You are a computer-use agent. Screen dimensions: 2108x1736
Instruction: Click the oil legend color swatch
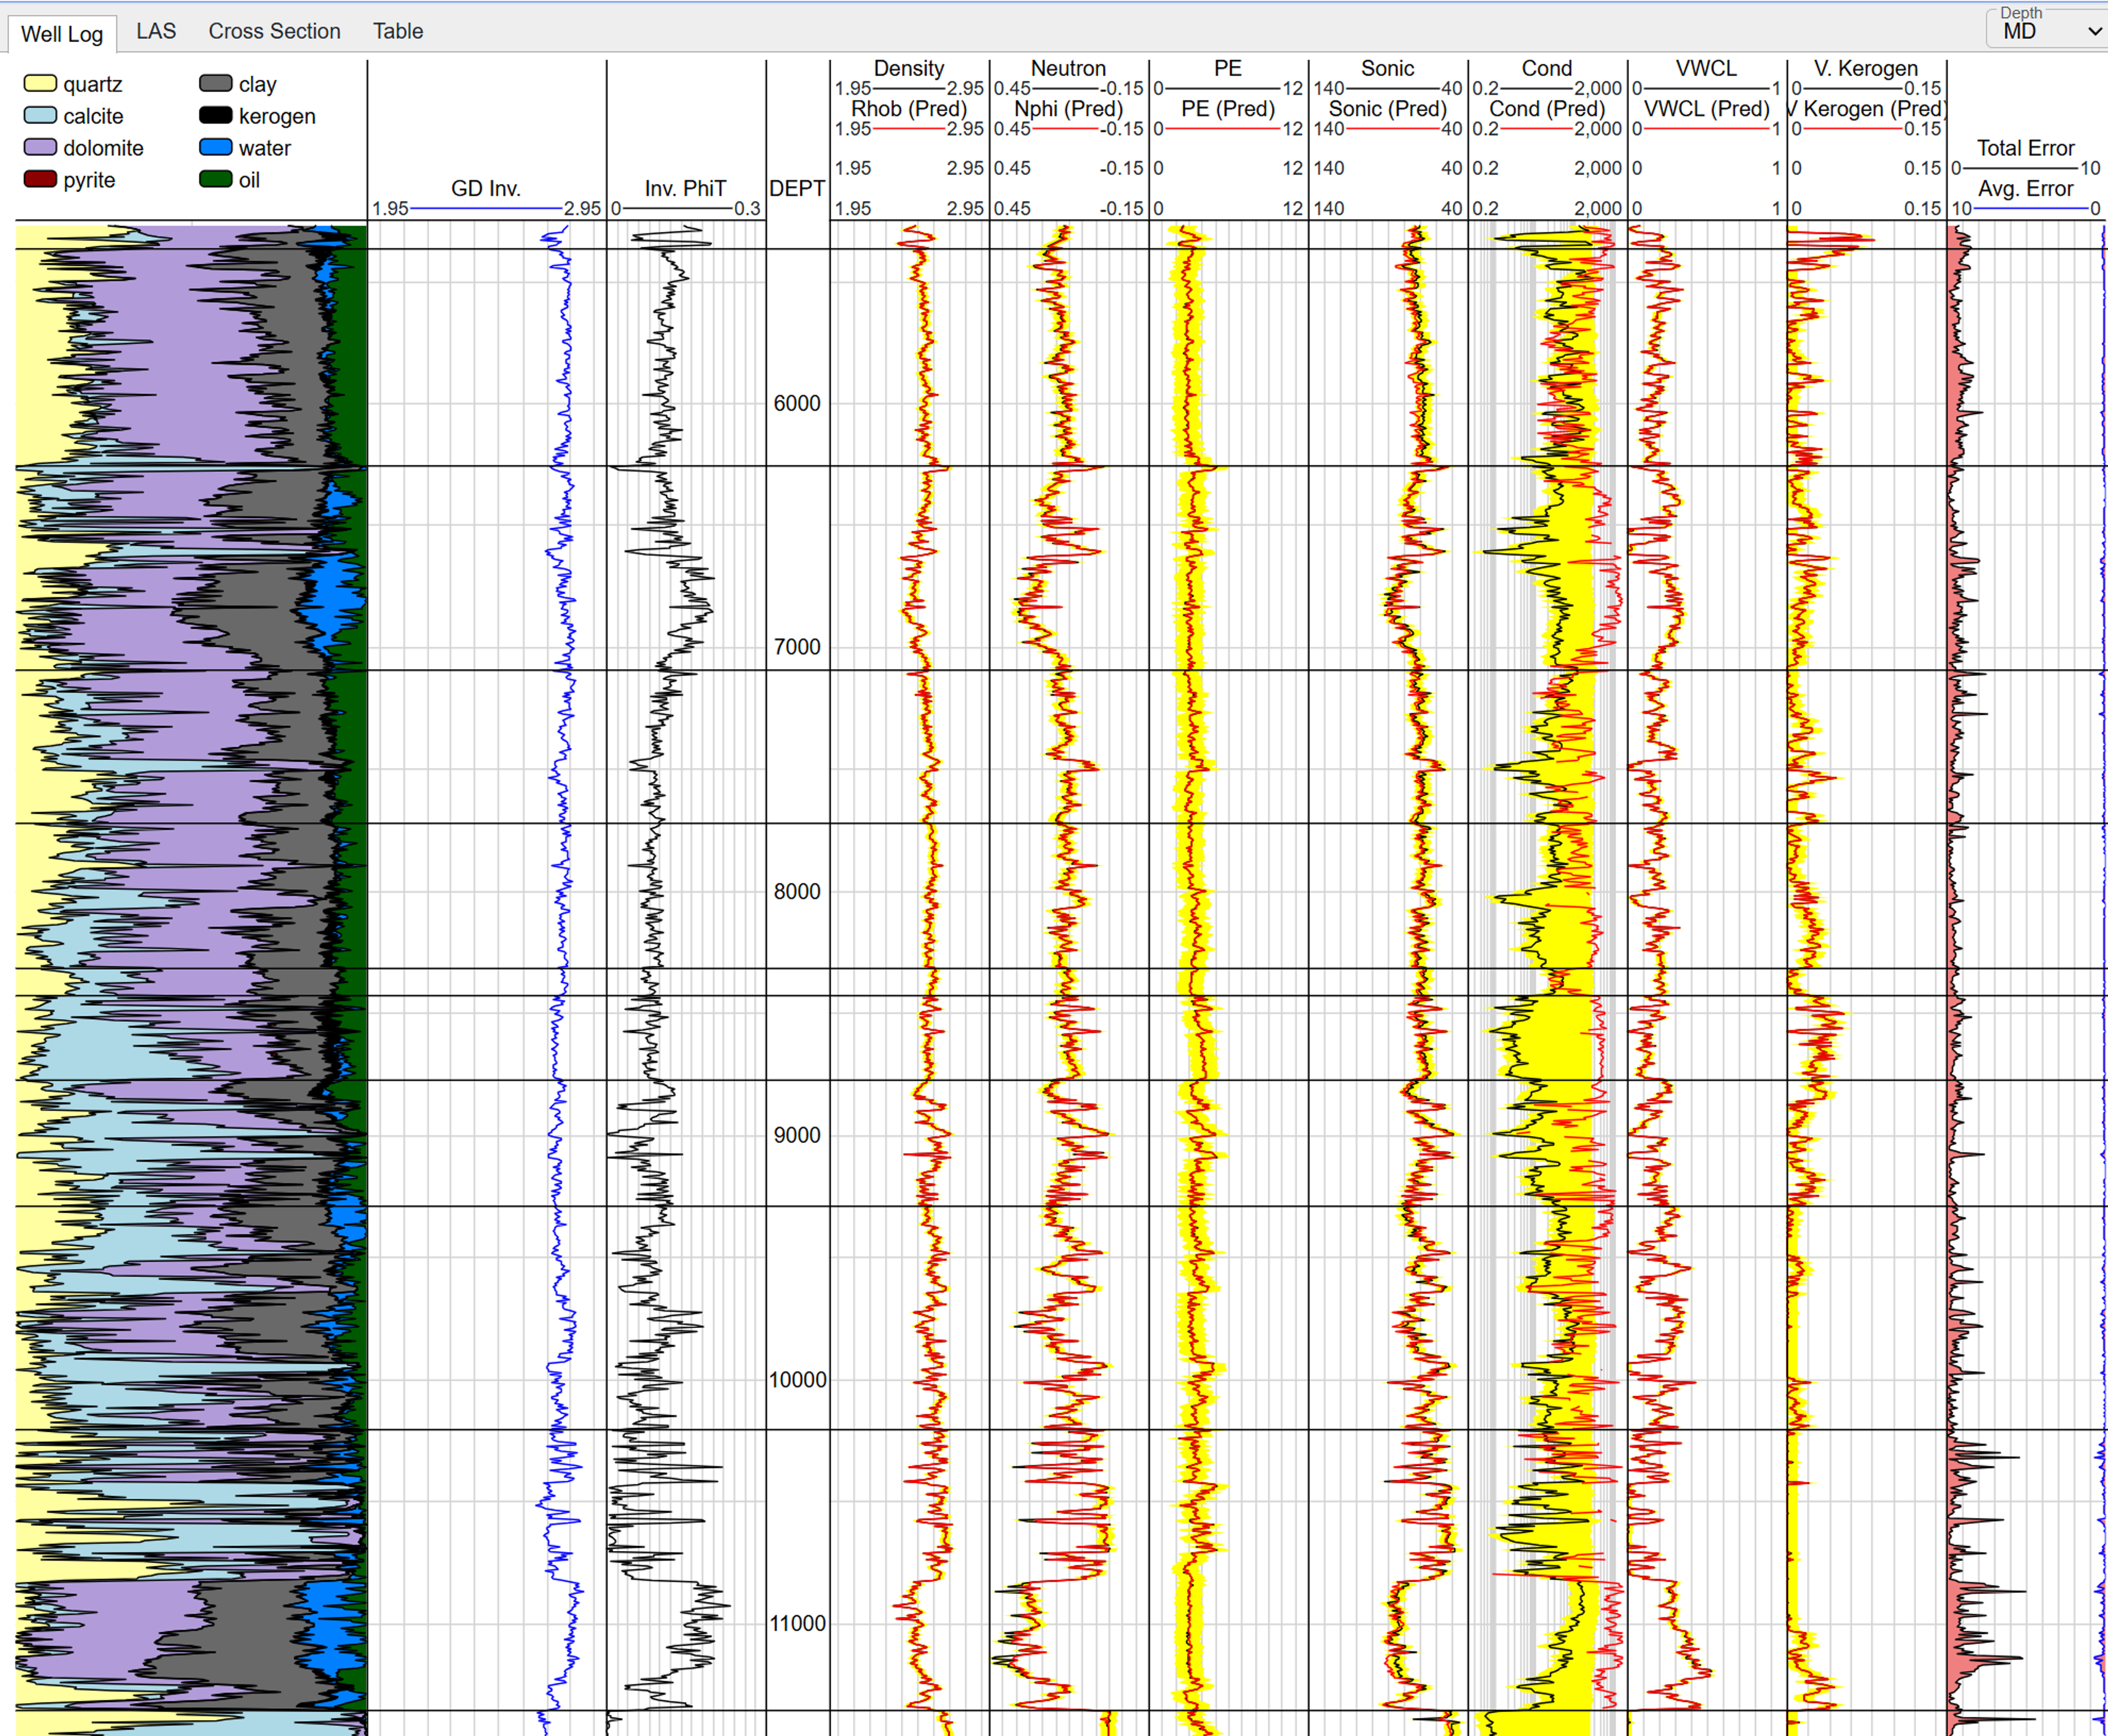click(216, 179)
